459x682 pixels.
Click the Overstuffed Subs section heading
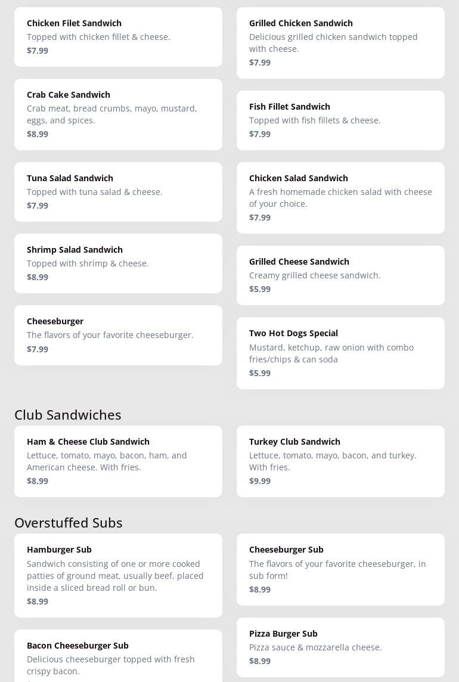[x=69, y=523]
